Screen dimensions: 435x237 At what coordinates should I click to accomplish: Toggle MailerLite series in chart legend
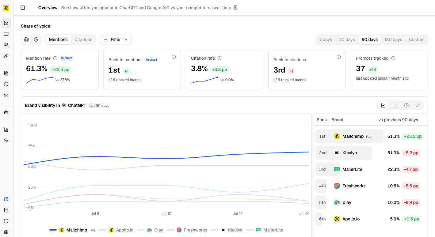tap(265, 230)
